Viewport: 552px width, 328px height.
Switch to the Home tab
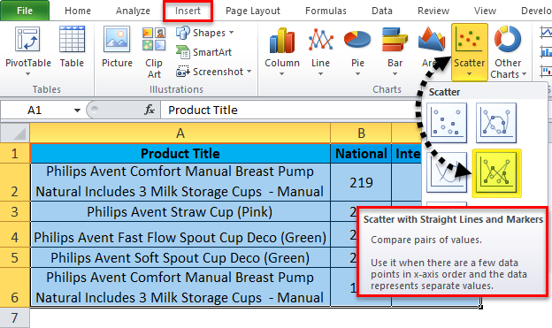point(78,11)
